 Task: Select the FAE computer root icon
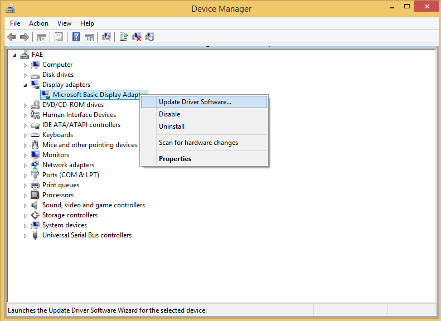point(25,55)
